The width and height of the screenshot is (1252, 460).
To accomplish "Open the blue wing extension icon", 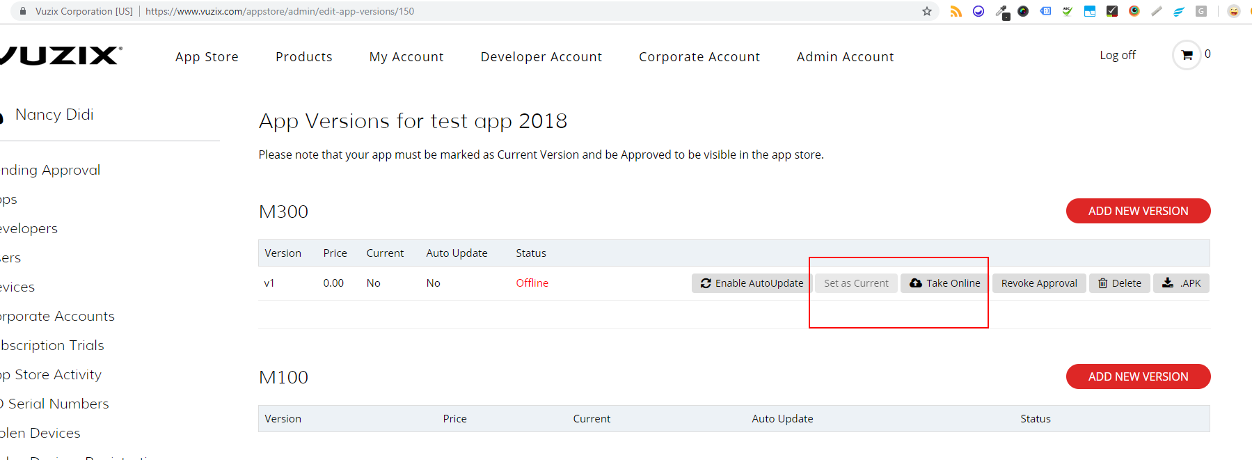I will click(x=1179, y=11).
